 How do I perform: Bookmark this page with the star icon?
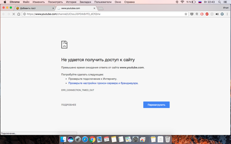point(186,14)
